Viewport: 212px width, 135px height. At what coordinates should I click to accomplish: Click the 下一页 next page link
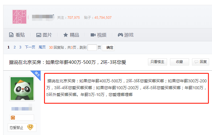click(x=30, y=47)
